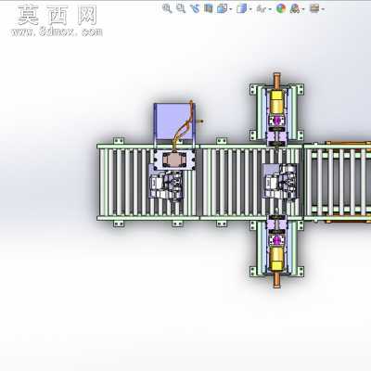Screen dimensions: 371x371
Task: Expand the View Settings dropdown arrow
Action: (x=323, y=9)
